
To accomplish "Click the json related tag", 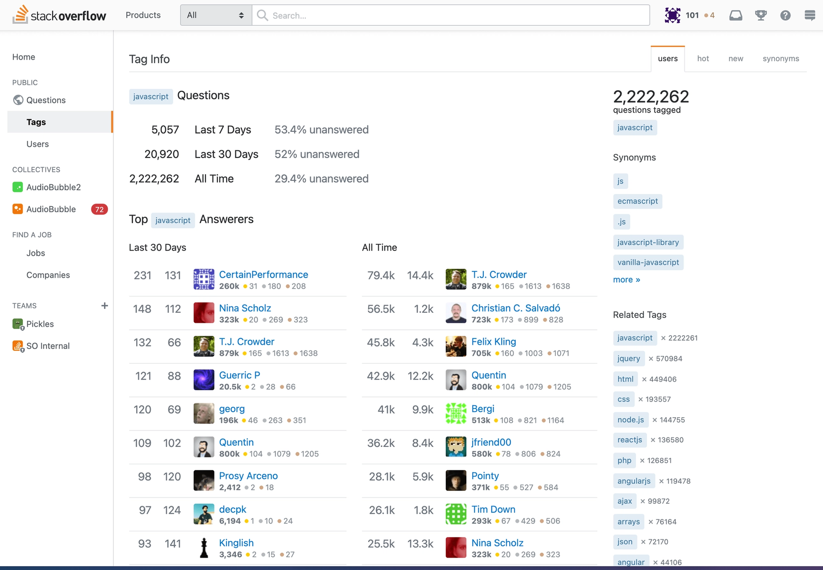I will 625,542.
